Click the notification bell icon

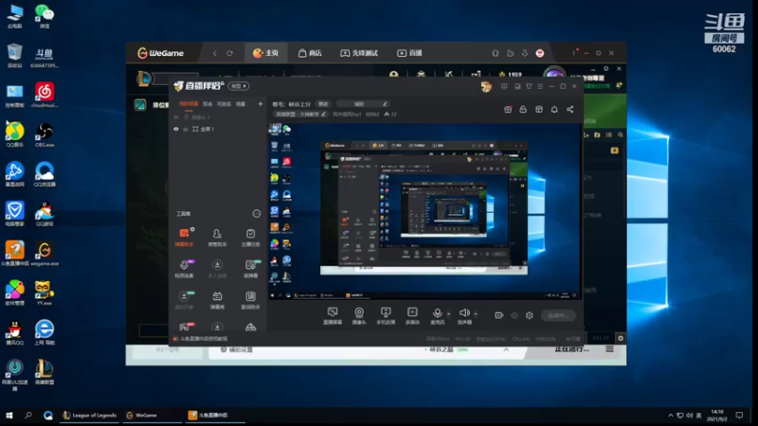(x=554, y=109)
